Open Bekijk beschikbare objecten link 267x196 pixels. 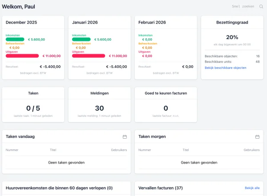pyautogui.click(x=226, y=68)
